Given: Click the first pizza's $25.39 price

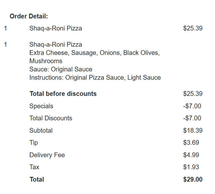Looking at the screenshot, I should coord(193,28).
